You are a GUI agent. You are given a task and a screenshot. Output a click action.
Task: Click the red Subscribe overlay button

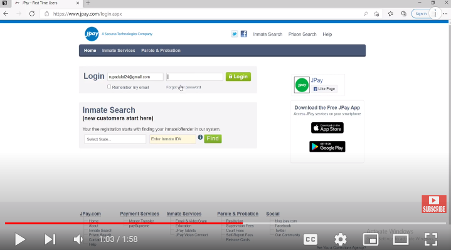[434, 204]
